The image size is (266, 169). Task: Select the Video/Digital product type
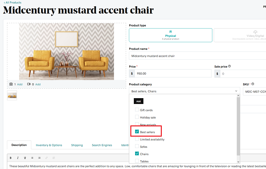point(239,35)
